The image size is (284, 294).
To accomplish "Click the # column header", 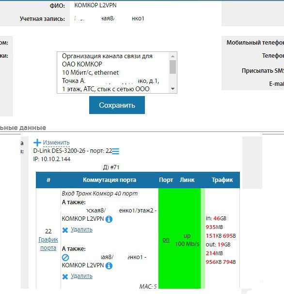I will point(48,180).
